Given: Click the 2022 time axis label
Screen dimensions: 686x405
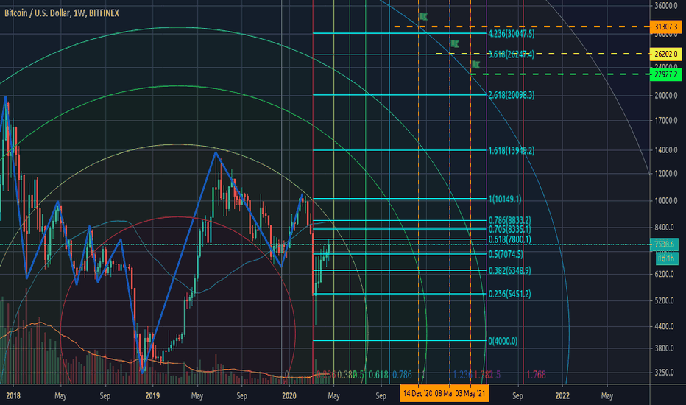Looking at the screenshot, I should pyautogui.click(x=562, y=396).
